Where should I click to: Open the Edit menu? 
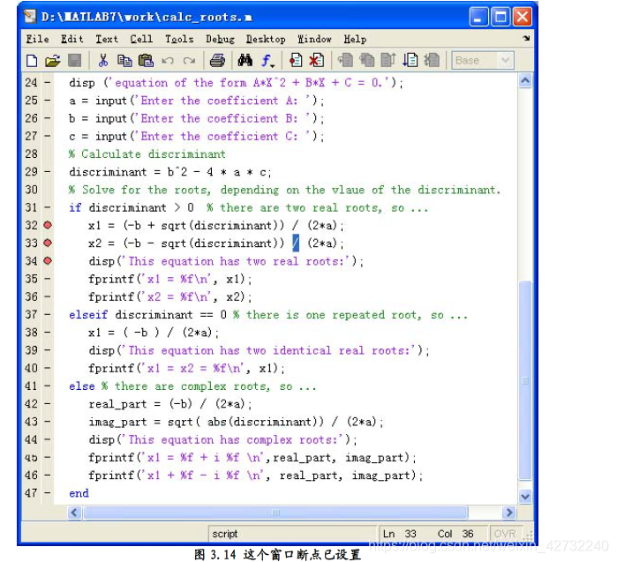pos(72,39)
